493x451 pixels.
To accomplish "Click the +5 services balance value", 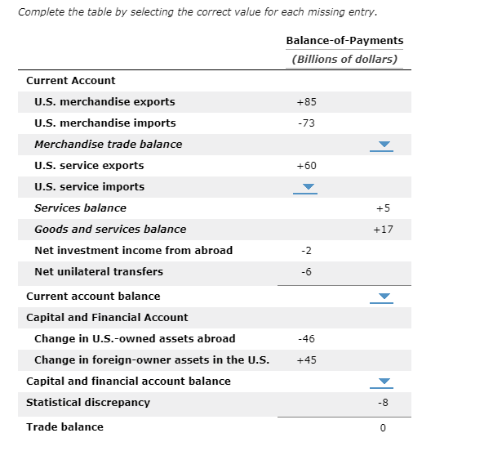I will [x=383, y=208].
